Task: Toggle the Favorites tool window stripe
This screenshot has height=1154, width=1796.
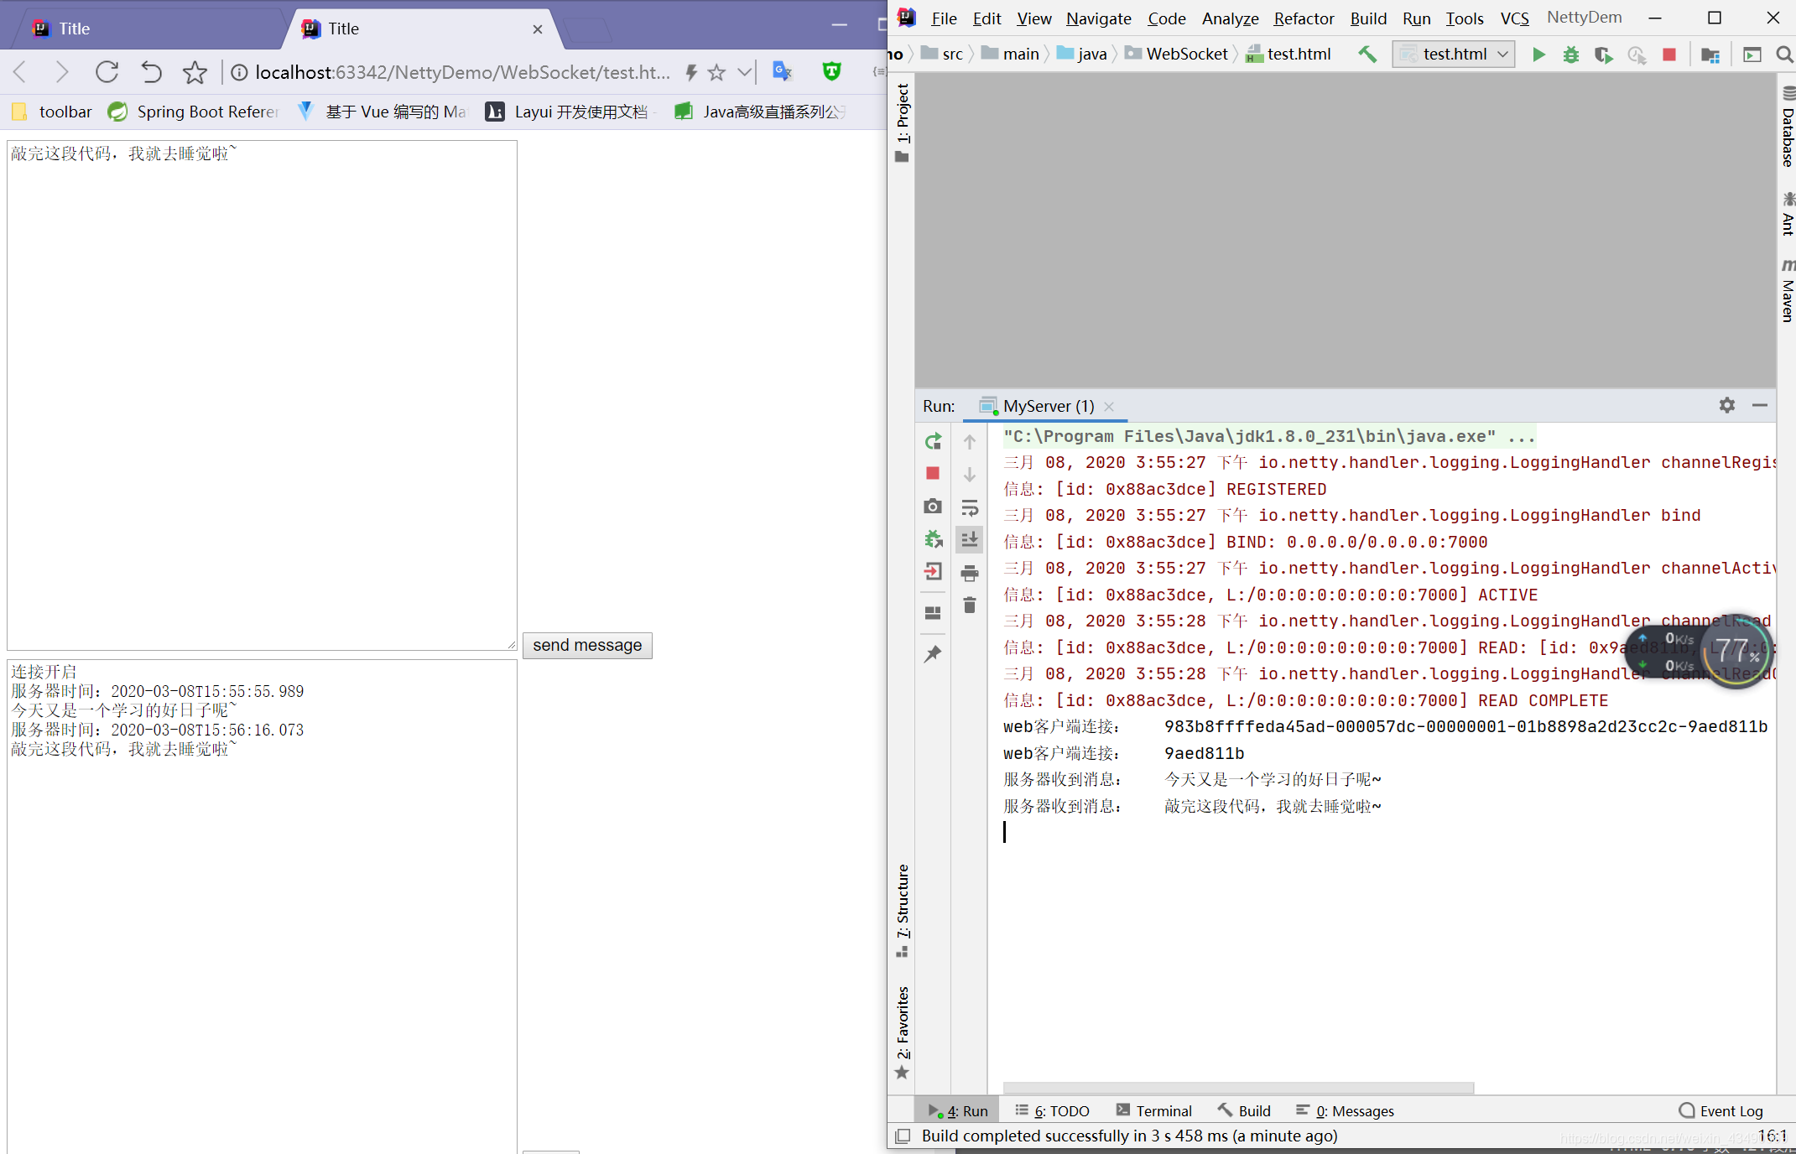Action: point(903,1032)
